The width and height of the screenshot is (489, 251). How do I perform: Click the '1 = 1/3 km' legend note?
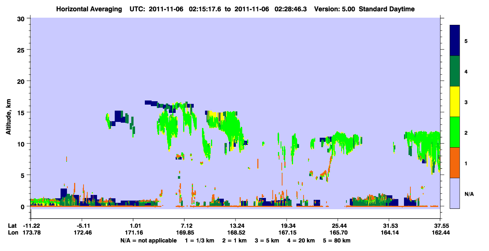(200, 240)
